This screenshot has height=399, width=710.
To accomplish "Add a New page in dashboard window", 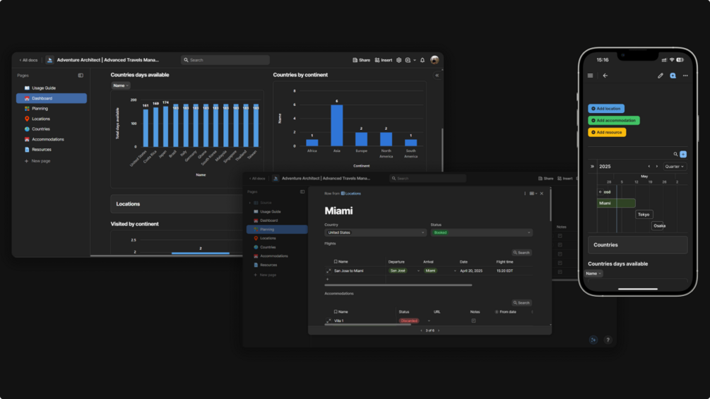I will tap(37, 161).
